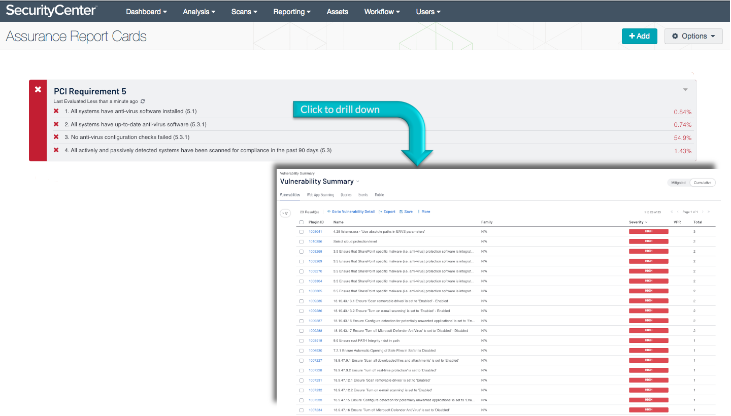731x416 pixels.
Task: Check the box for plugin 1003268
Action: click(302, 251)
